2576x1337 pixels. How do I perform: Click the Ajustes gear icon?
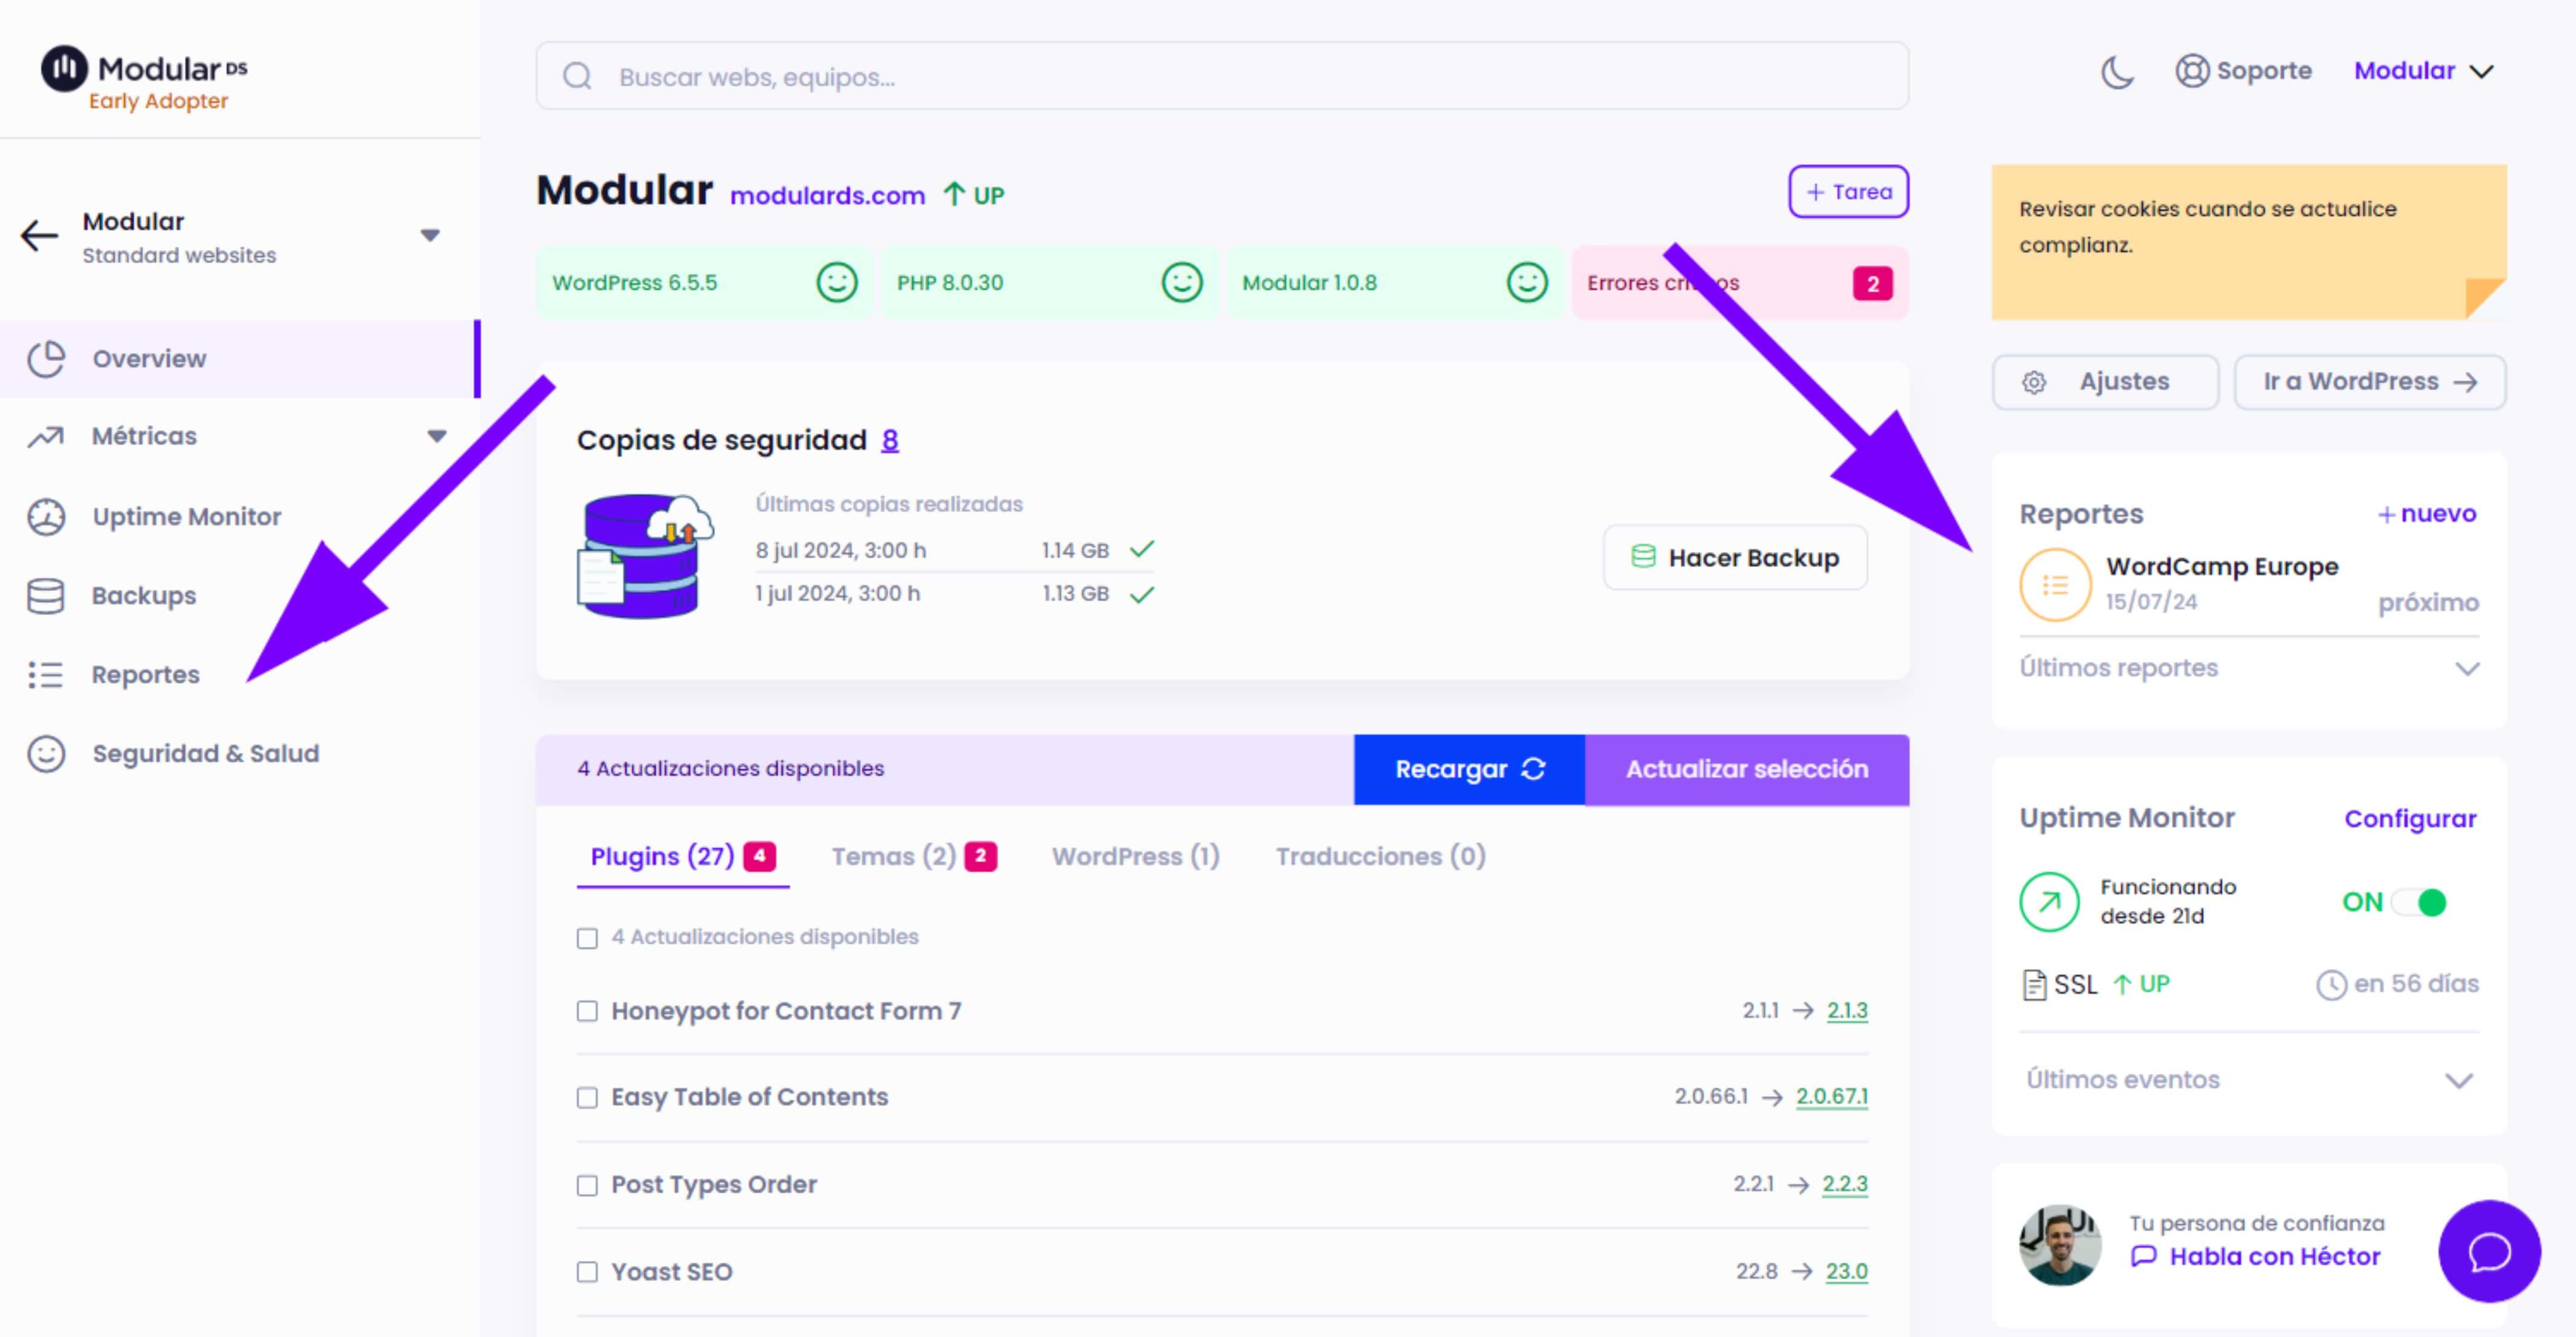[2033, 383]
